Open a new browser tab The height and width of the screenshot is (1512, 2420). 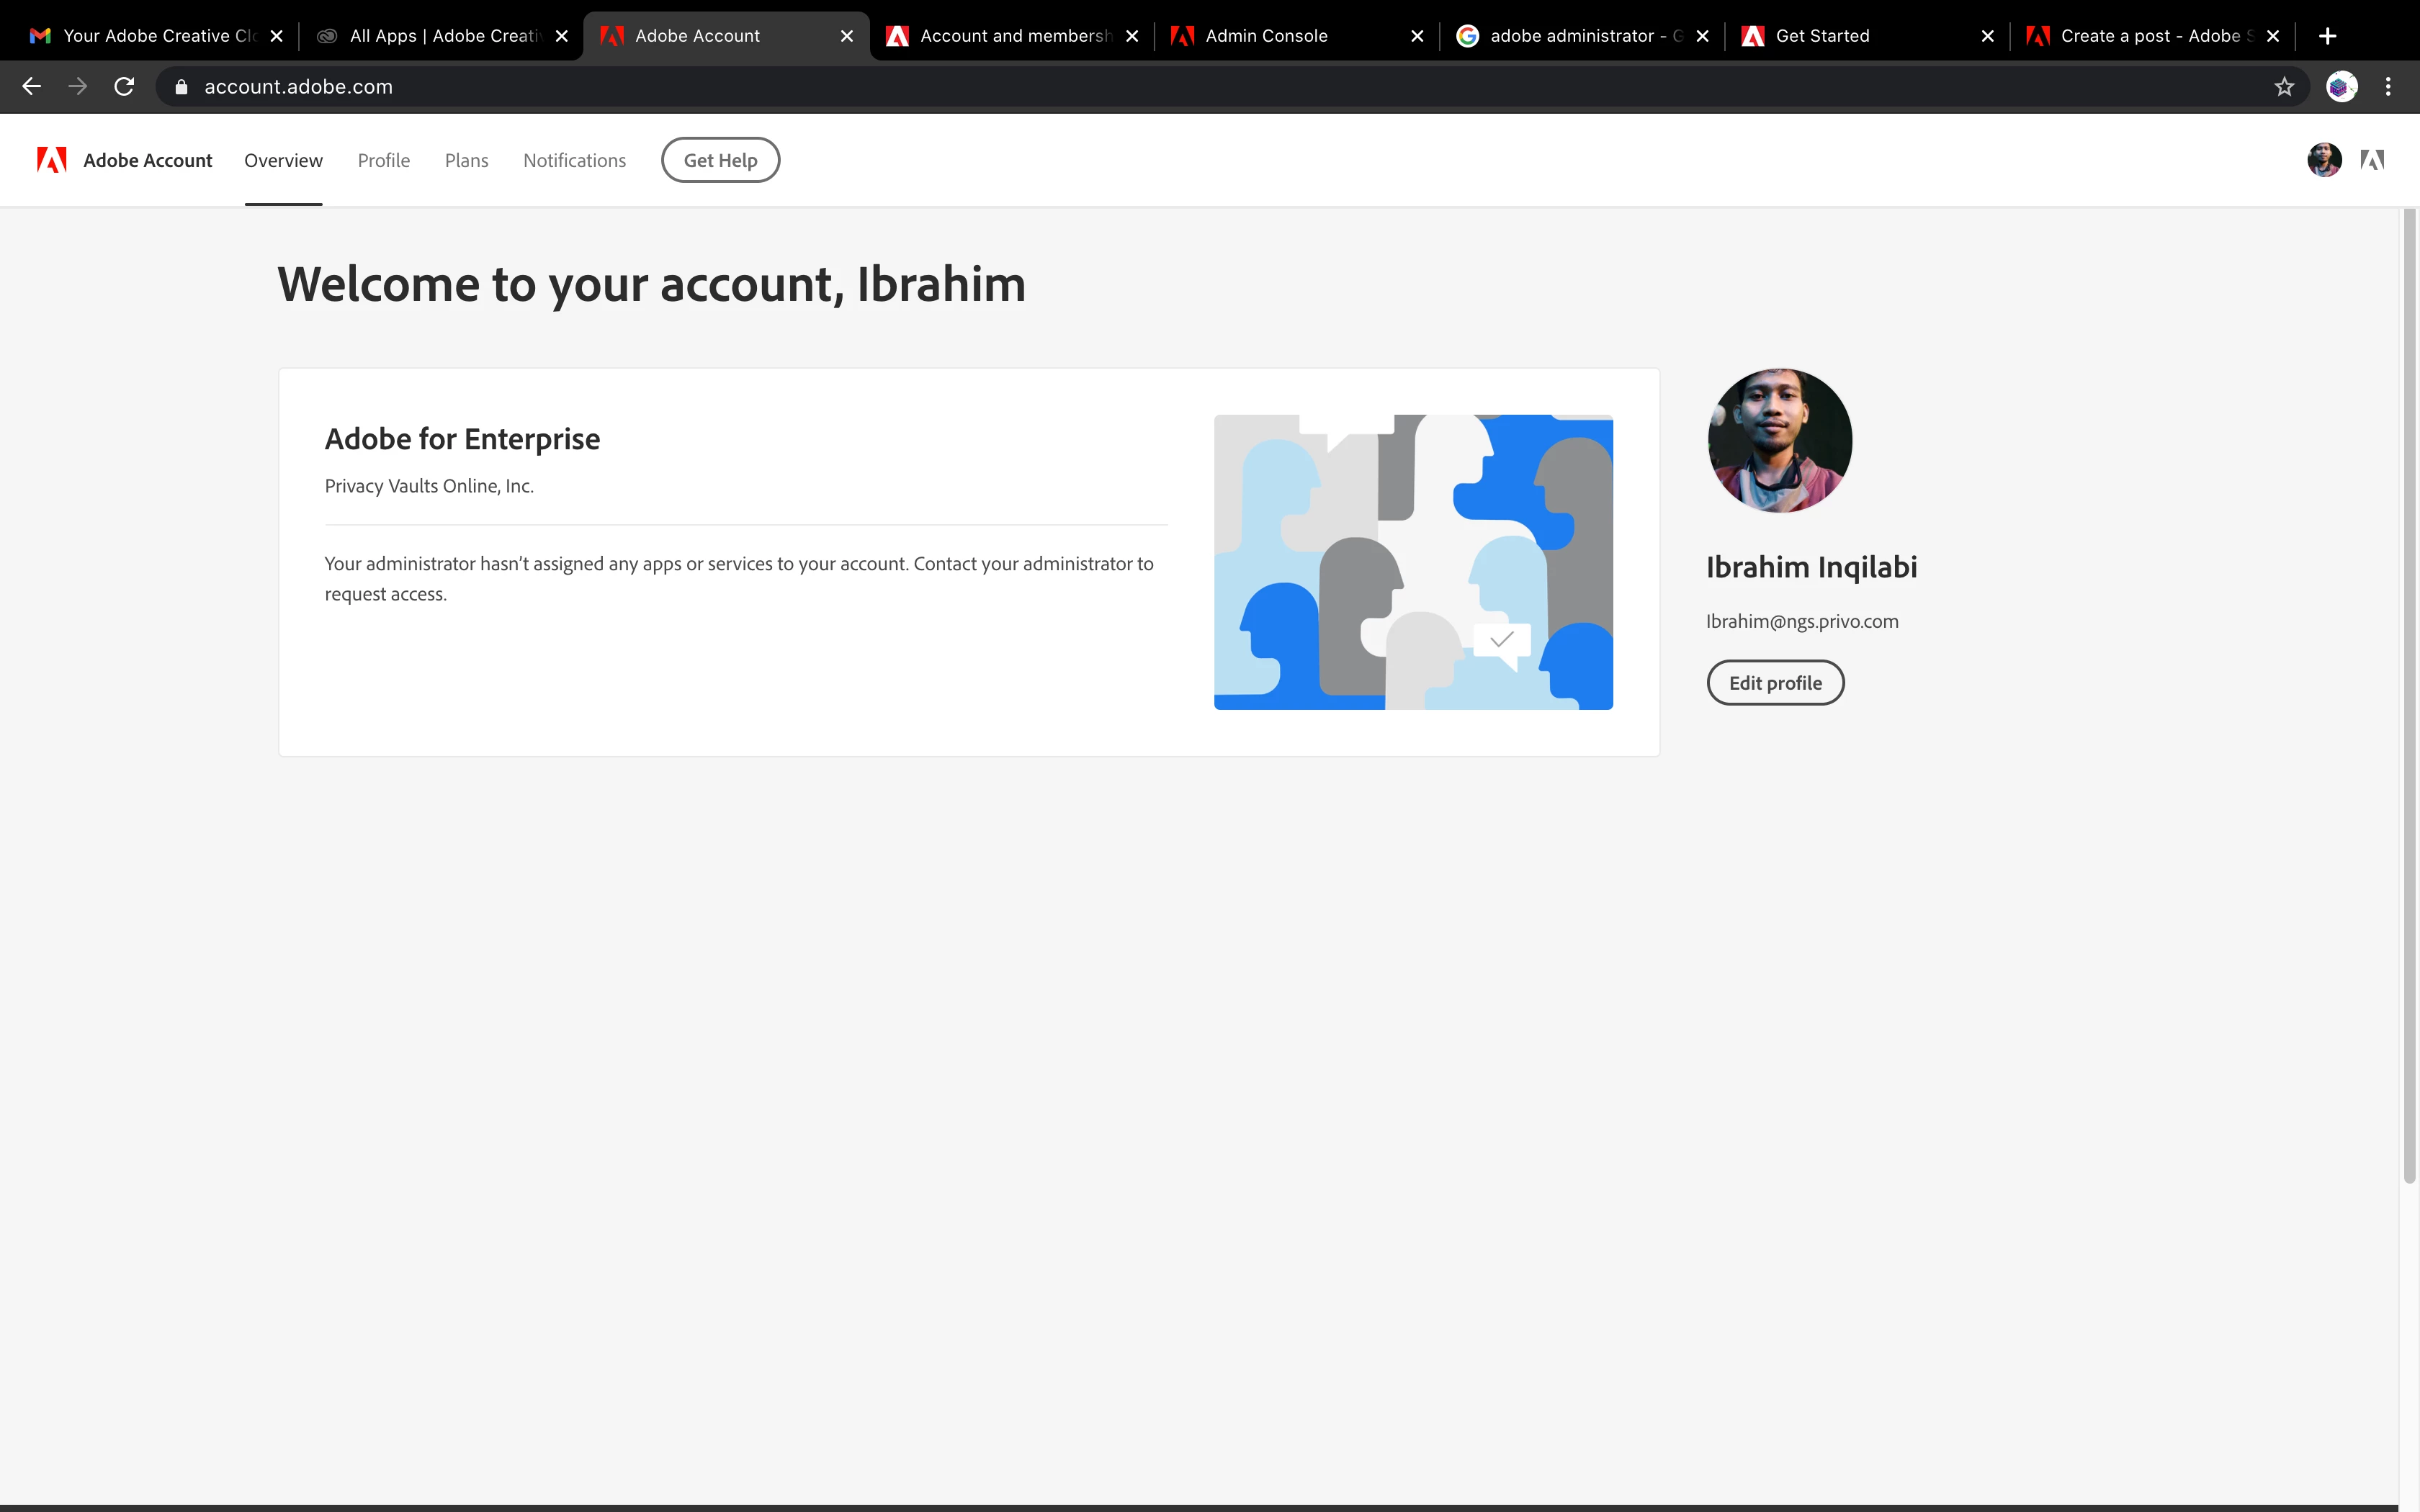click(x=2327, y=36)
